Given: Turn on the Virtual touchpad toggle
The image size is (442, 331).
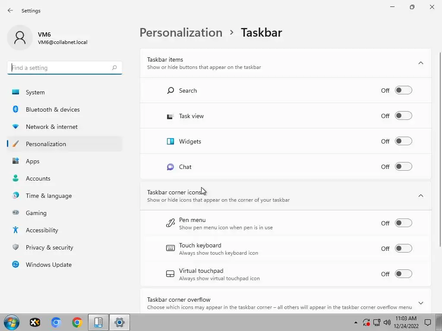Looking at the screenshot, I should point(404,274).
